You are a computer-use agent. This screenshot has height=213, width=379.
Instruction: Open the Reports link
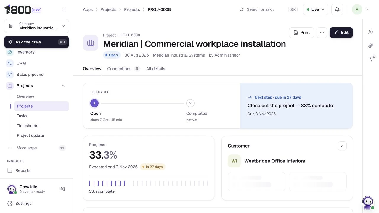click(x=36, y=170)
